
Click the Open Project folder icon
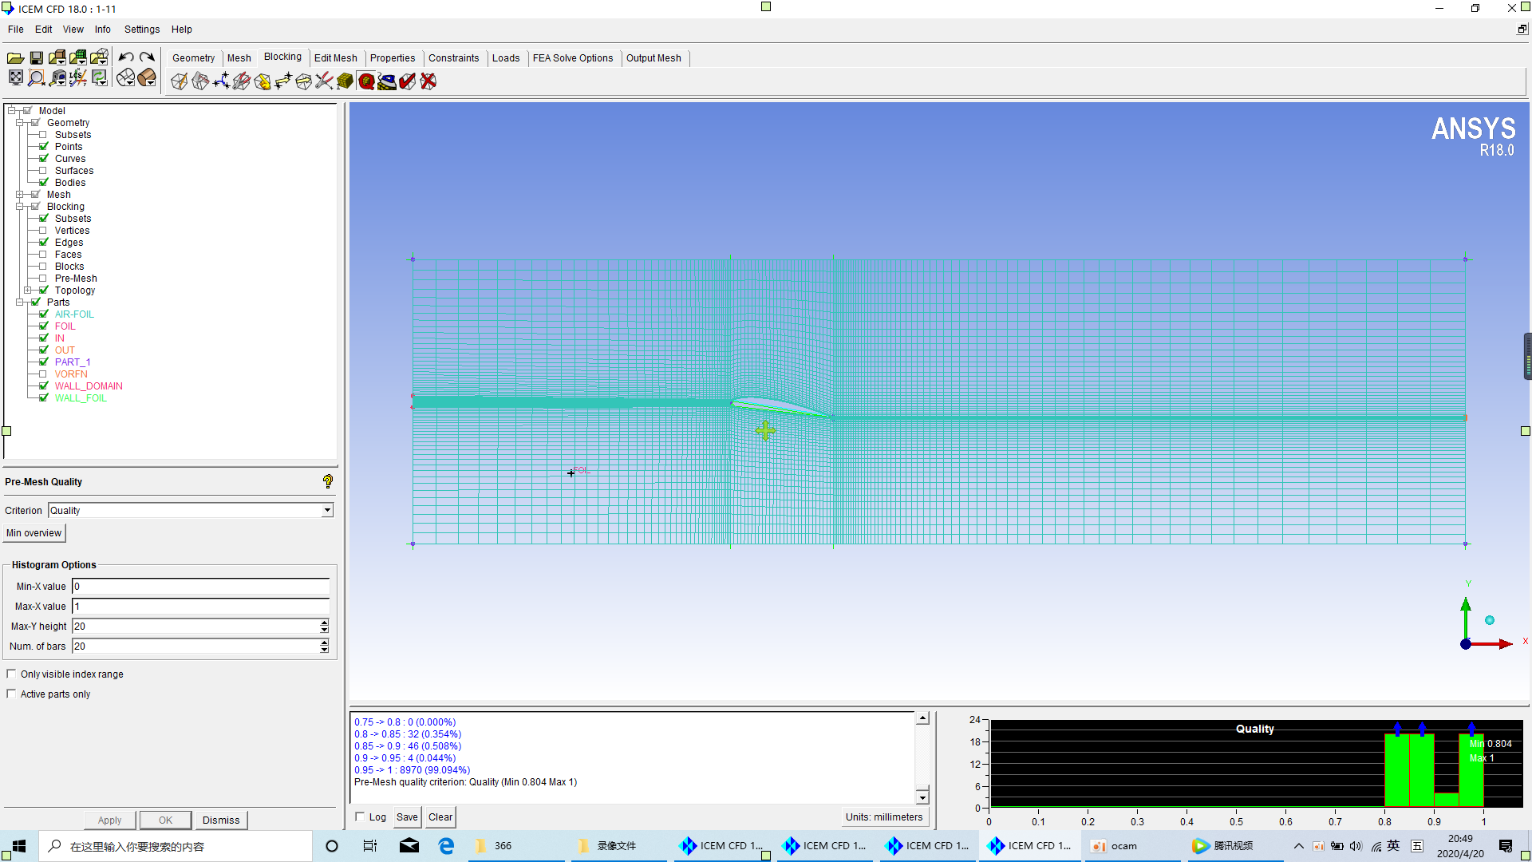[15, 57]
